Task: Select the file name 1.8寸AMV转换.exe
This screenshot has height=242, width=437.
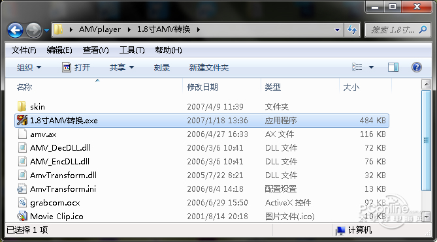Action: pos(64,121)
